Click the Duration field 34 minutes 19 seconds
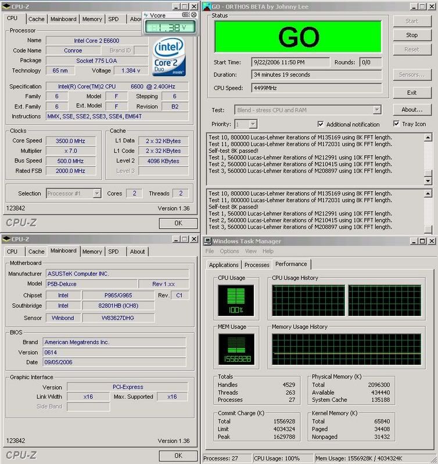This screenshot has width=438, height=464. pos(317,74)
